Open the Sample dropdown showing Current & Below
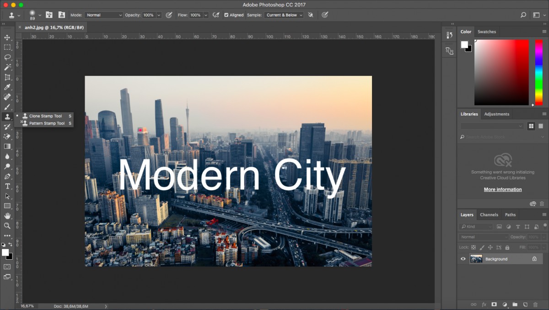549x310 pixels. tap(284, 15)
